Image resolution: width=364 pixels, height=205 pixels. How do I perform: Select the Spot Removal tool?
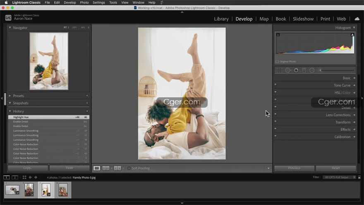click(x=288, y=70)
